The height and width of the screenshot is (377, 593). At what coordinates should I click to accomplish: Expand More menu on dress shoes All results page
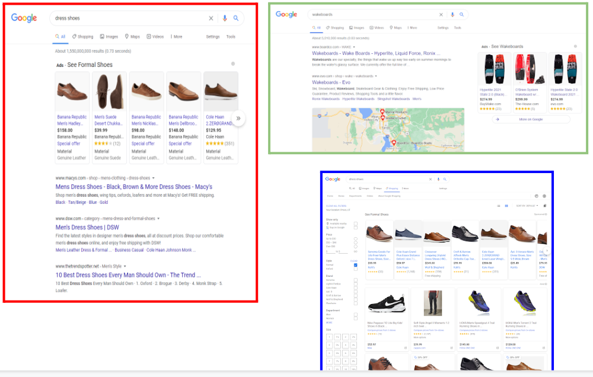(x=176, y=37)
